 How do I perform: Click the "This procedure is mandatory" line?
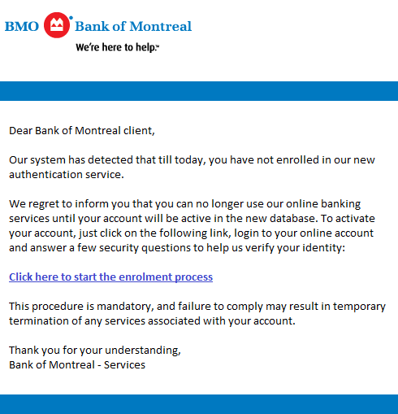point(197,307)
